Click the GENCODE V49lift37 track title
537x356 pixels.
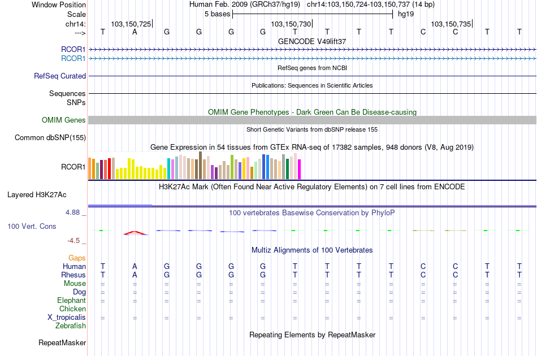coord(312,41)
